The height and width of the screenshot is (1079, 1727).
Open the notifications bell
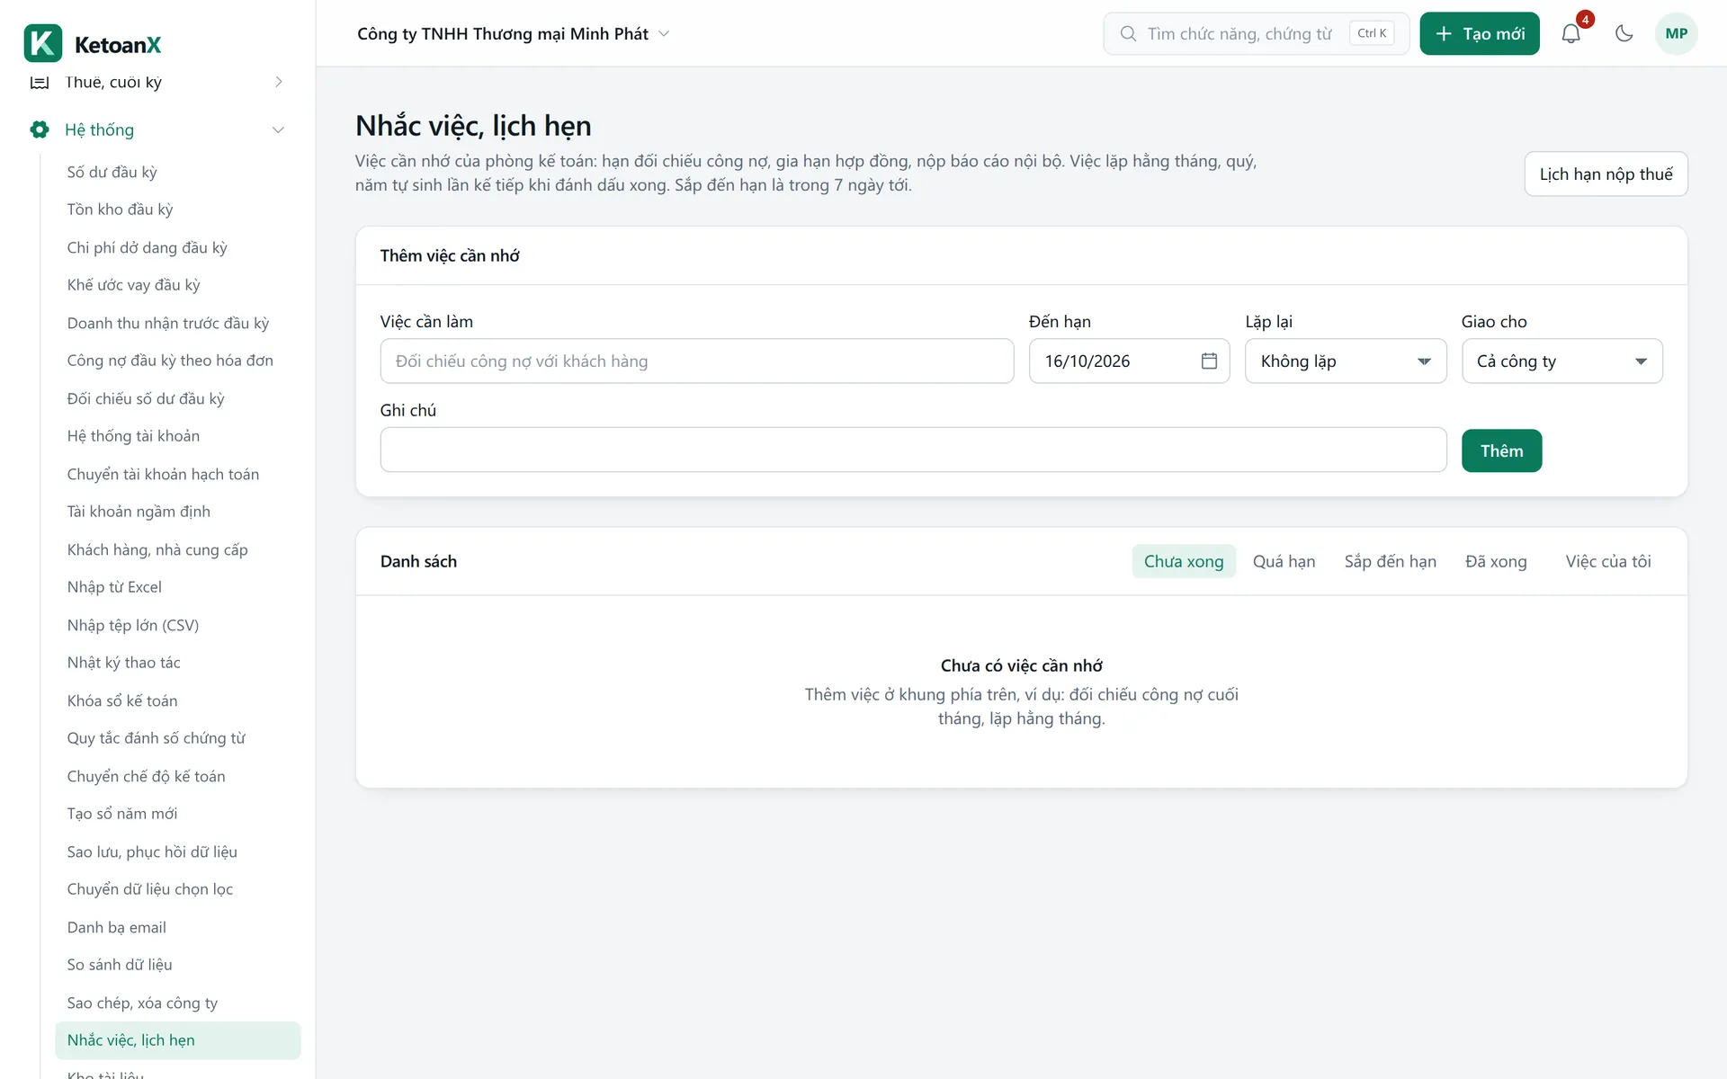[1570, 33]
